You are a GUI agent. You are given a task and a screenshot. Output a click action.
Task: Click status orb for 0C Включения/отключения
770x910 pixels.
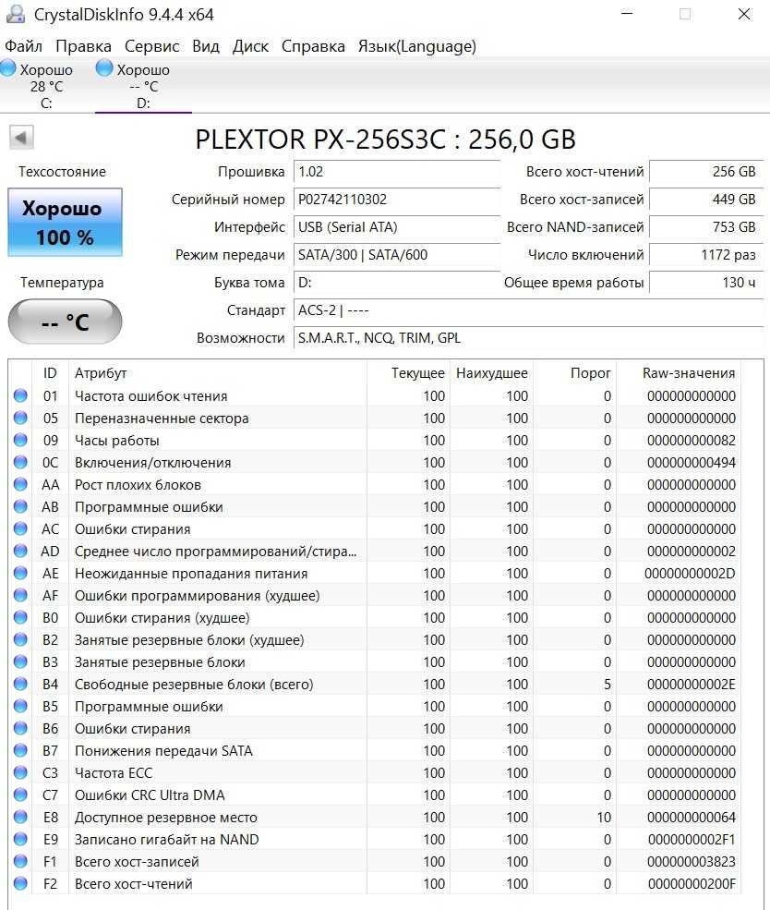click(x=20, y=463)
